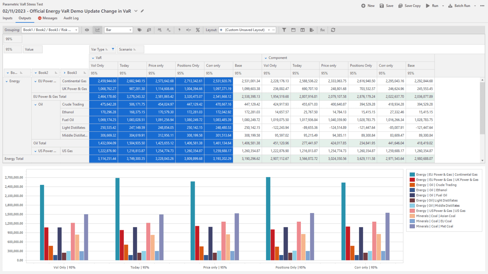Switch to the Inputs tab

(8, 18)
